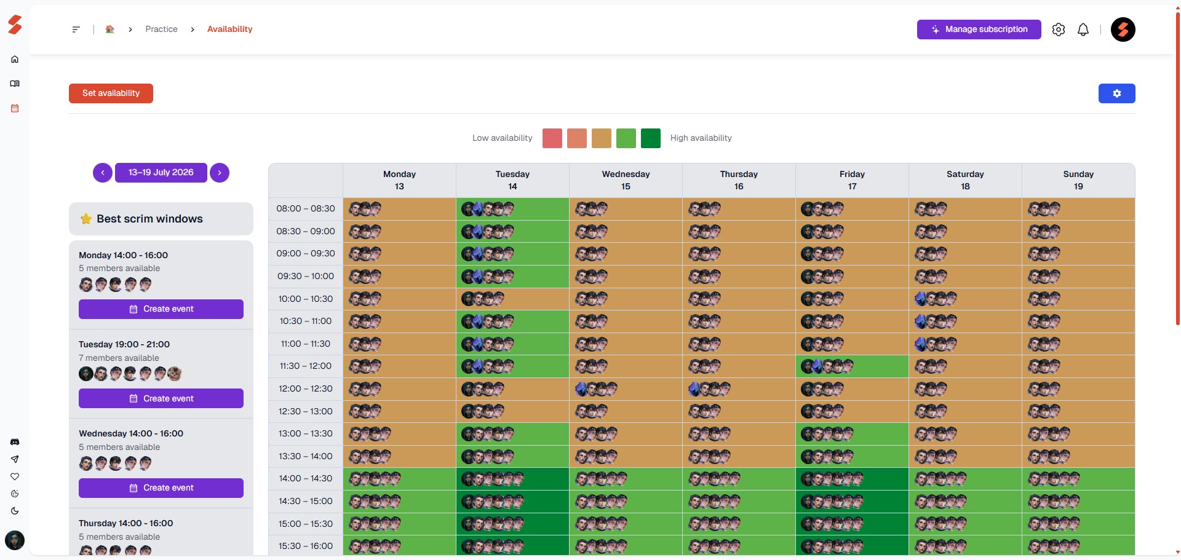This screenshot has width=1181, height=560.
Task: Click Availability in the breadcrumb
Action: tap(229, 29)
